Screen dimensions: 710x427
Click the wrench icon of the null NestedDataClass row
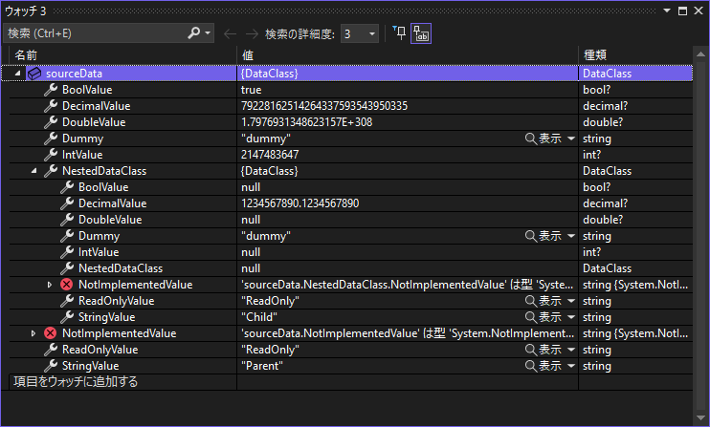[67, 267]
